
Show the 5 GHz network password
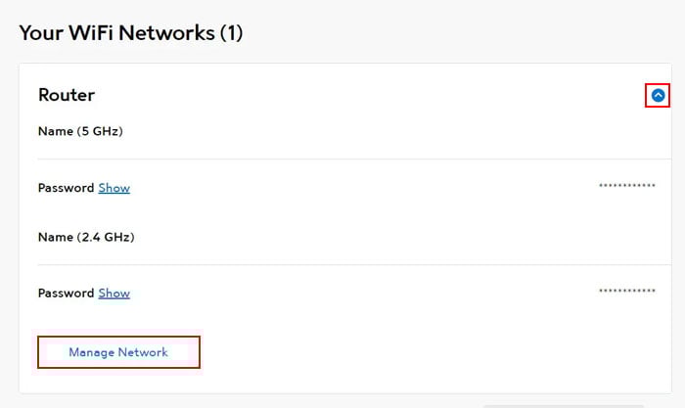(x=114, y=188)
